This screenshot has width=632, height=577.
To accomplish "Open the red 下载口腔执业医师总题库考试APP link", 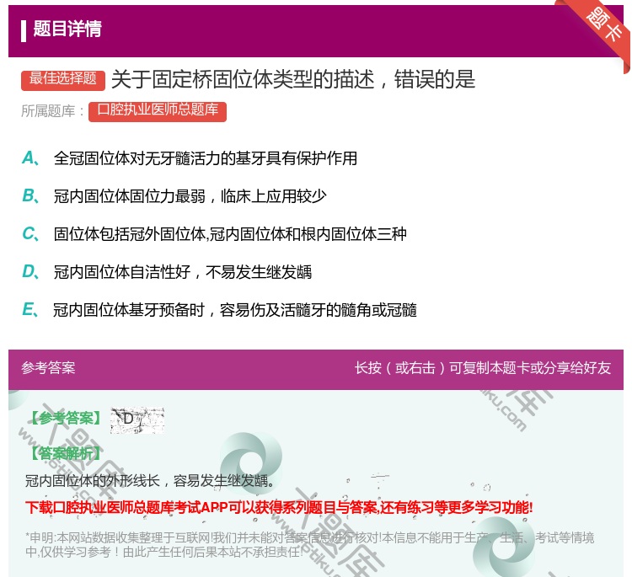I will (279, 507).
